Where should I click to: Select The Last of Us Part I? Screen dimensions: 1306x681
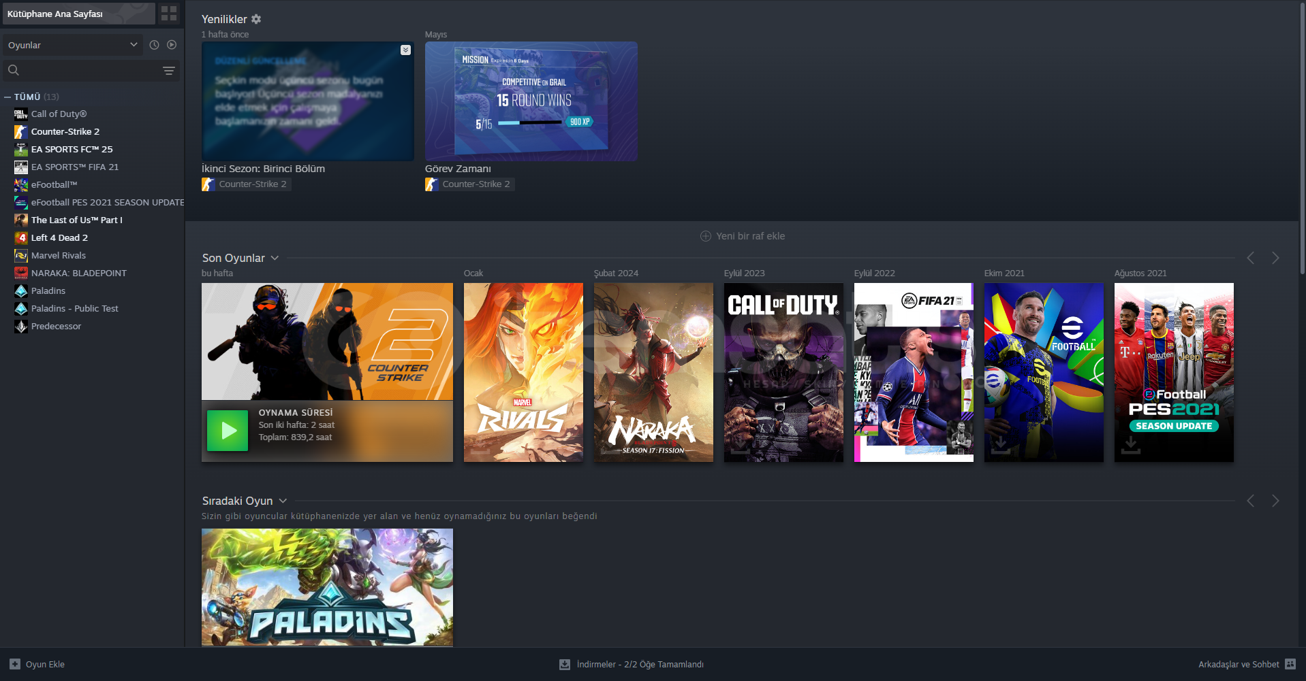pyautogui.click(x=76, y=220)
